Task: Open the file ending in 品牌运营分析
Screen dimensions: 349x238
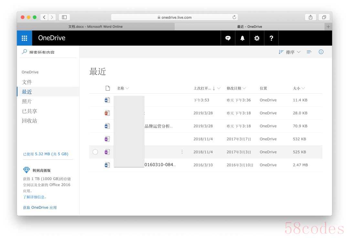Action: (159, 126)
